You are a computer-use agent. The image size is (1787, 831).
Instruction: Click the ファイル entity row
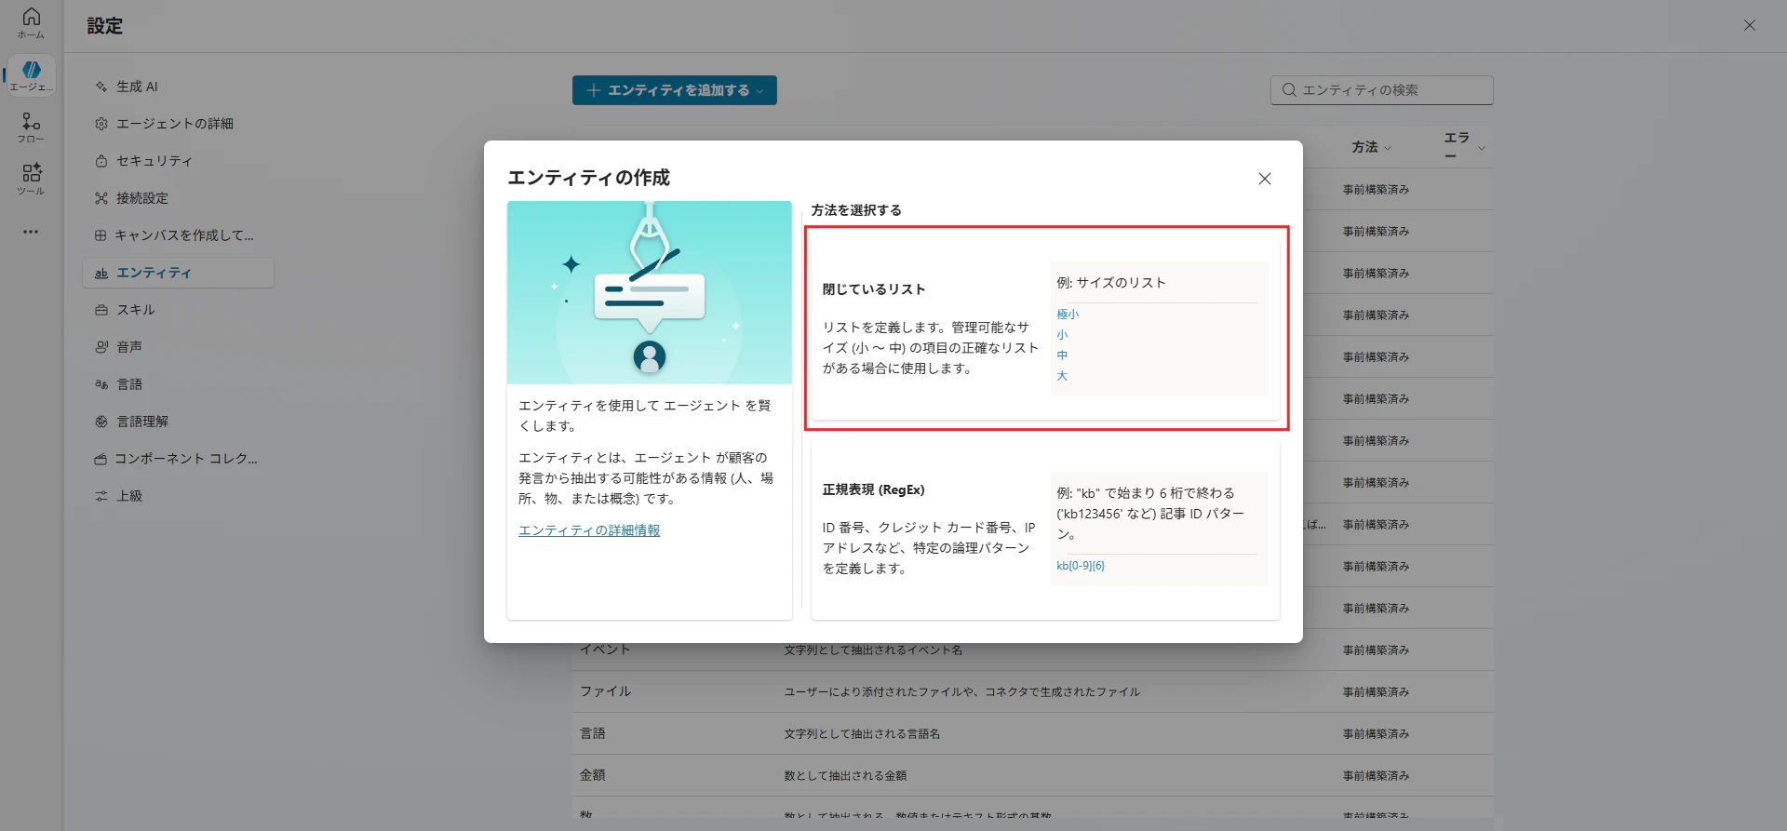(1033, 691)
